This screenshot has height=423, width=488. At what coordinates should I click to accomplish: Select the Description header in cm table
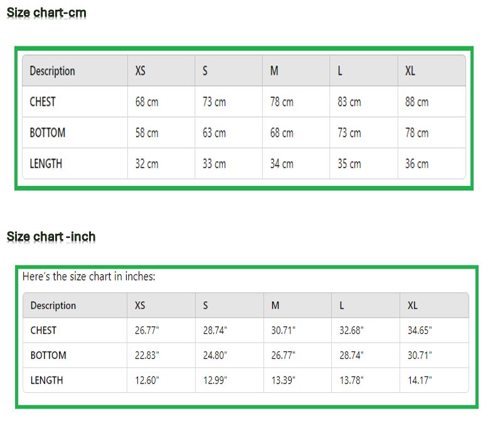click(52, 71)
